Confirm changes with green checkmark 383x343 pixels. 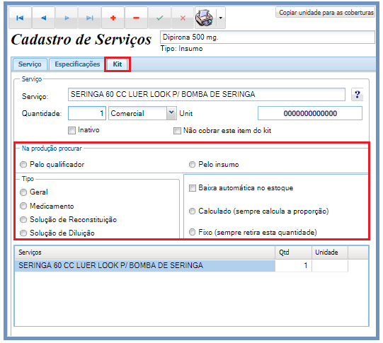coord(159,18)
